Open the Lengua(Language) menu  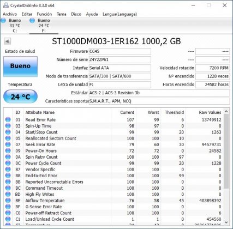(x=120, y=14)
